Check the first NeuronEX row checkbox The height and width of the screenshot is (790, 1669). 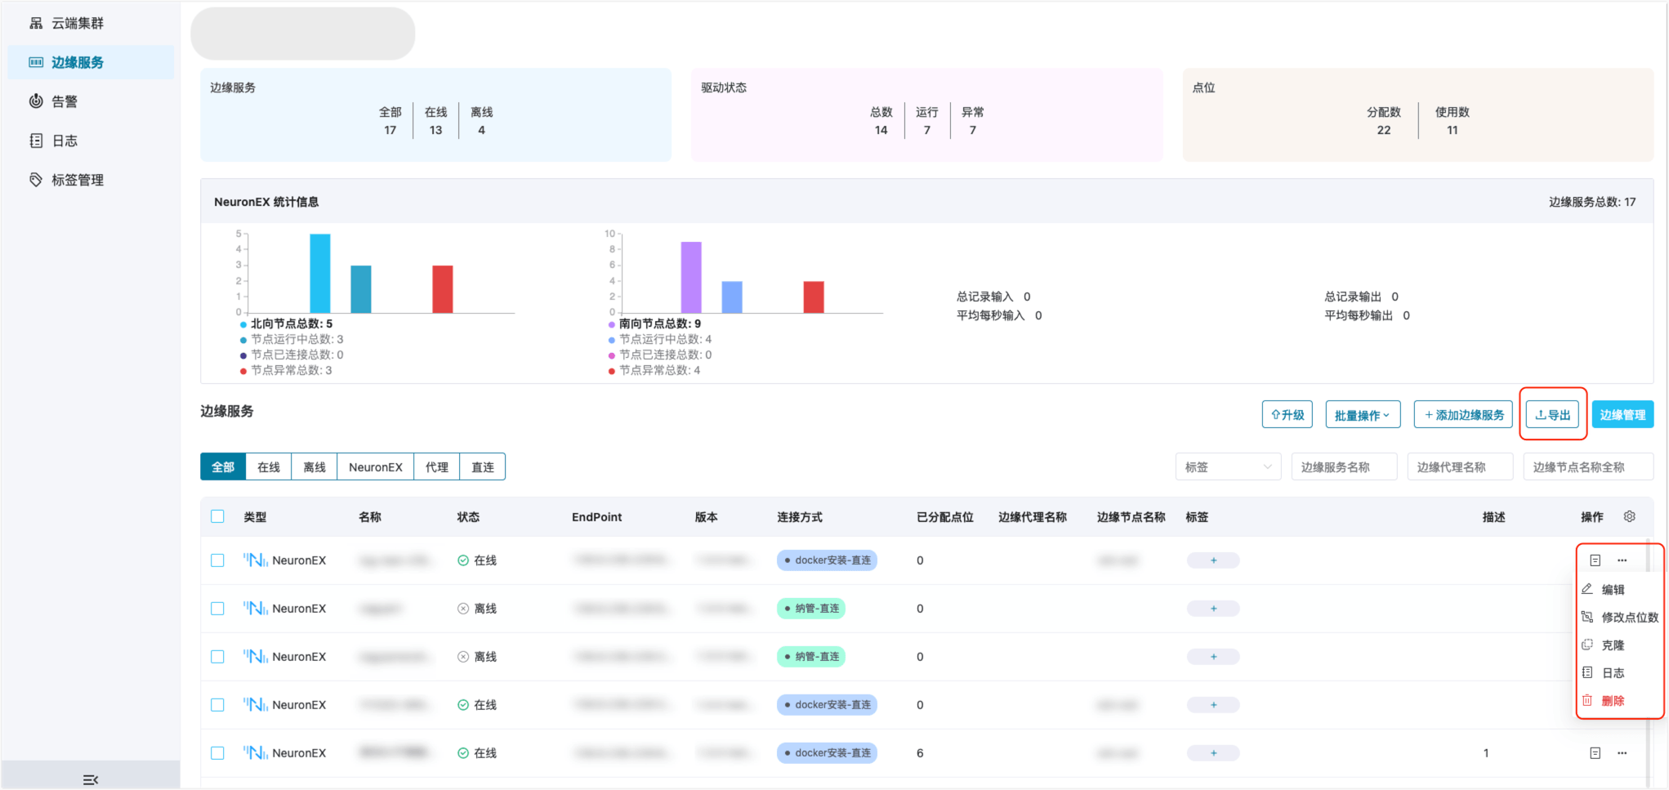coord(217,560)
